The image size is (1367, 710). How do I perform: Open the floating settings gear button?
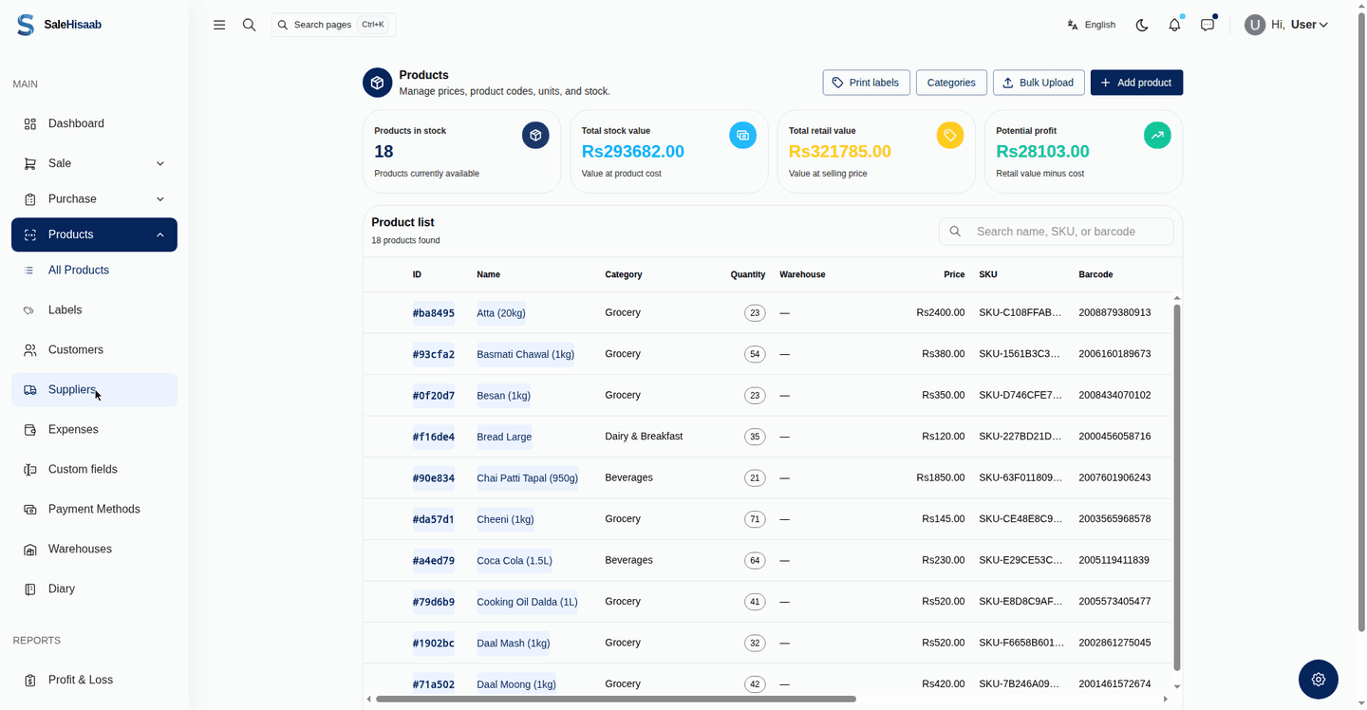(1319, 680)
